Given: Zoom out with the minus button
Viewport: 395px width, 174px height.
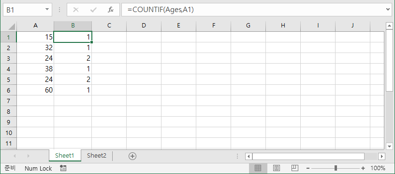Looking at the screenshot, I should [308, 168].
